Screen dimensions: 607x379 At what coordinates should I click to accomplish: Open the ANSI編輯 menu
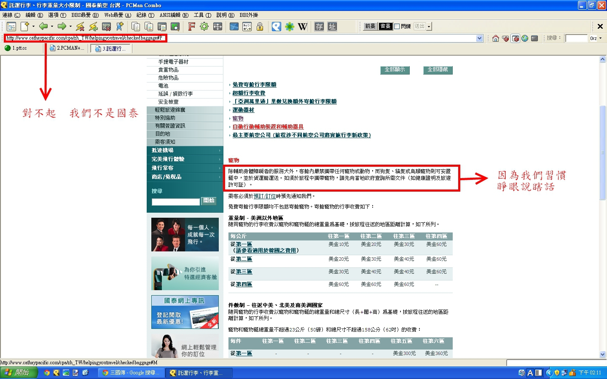coord(174,15)
